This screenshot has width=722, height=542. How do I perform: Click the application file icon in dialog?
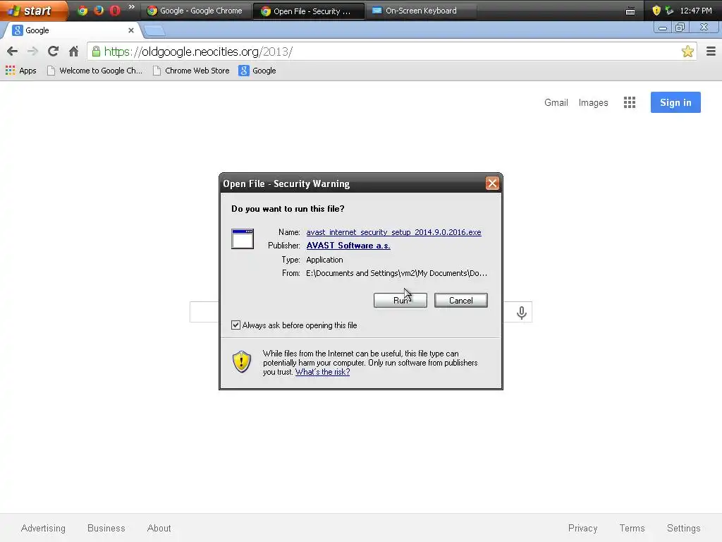(x=243, y=239)
